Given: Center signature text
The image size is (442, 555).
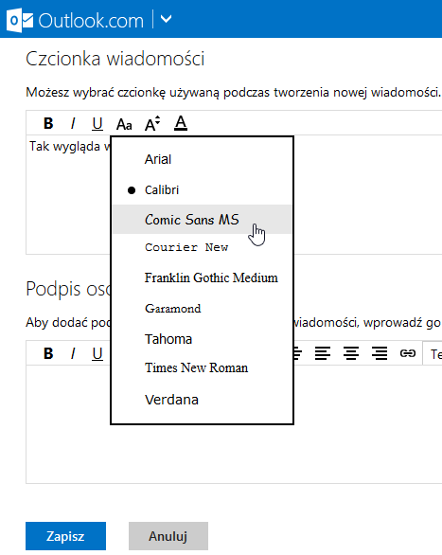Looking at the screenshot, I should (351, 353).
